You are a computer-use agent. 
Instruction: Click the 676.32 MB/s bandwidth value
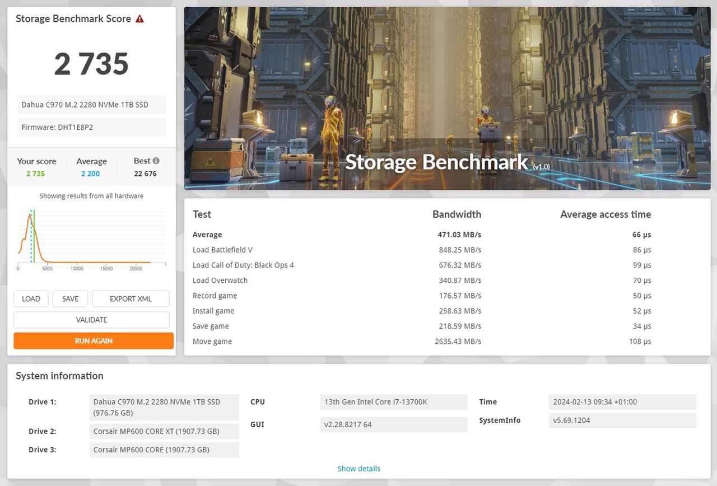[x=460, y=265]
